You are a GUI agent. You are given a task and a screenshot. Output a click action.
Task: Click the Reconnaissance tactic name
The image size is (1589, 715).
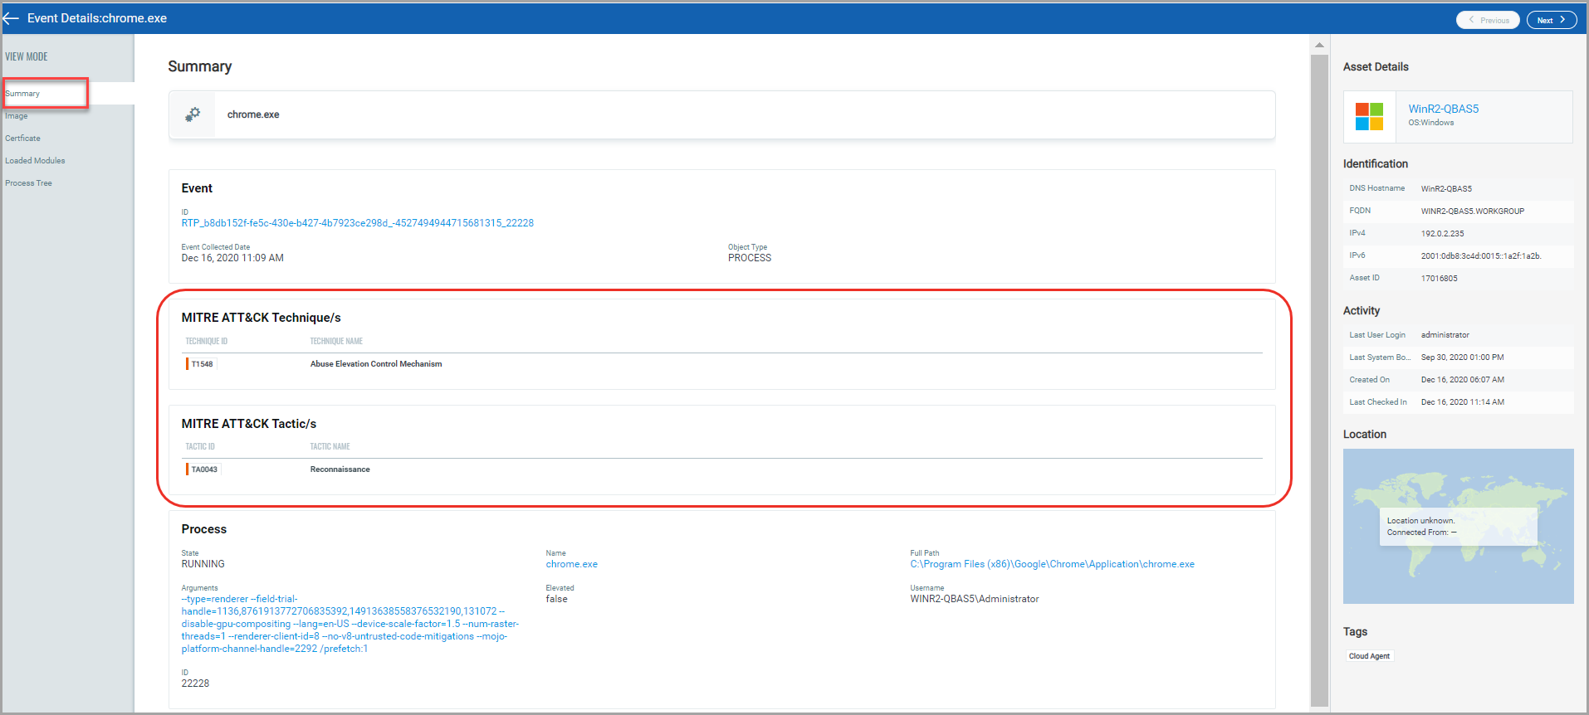pyautogui.click(x=340, y=469)
